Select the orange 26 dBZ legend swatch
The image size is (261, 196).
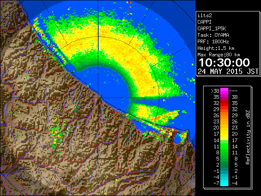(x=224, y=115)
